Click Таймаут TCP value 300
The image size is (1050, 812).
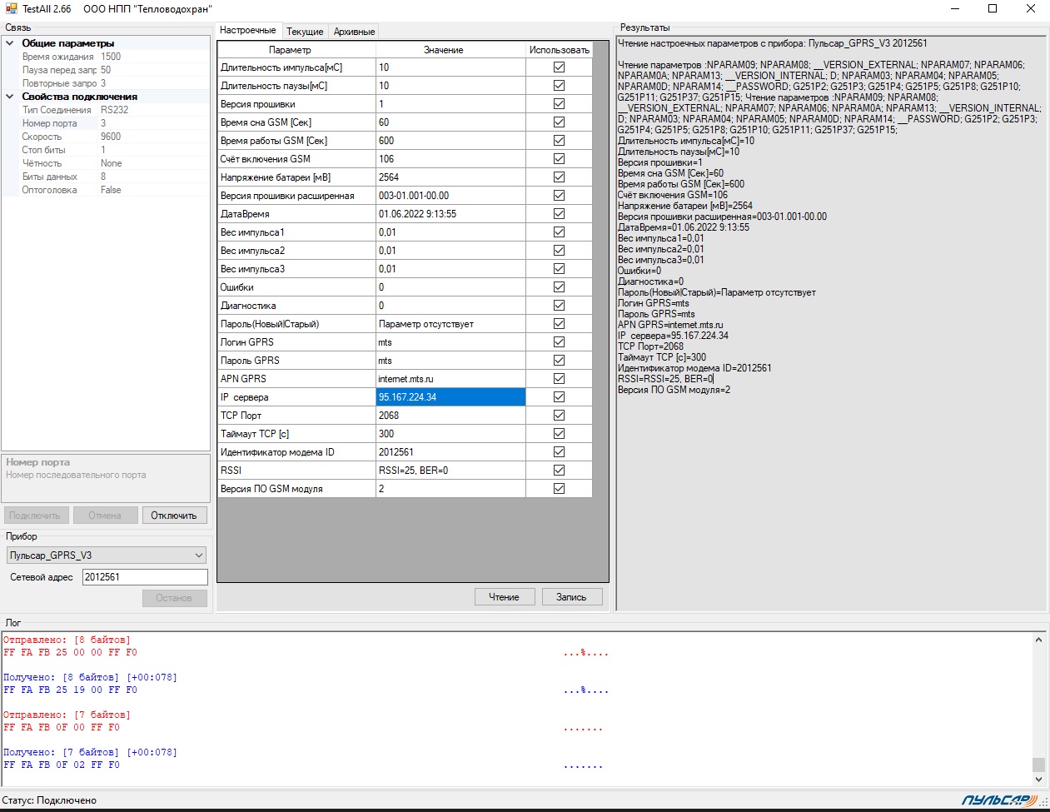(450, 434)
